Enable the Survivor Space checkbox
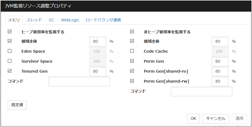Image resolution: width=252 pixels, height=127 pixels. coord(10,61)
